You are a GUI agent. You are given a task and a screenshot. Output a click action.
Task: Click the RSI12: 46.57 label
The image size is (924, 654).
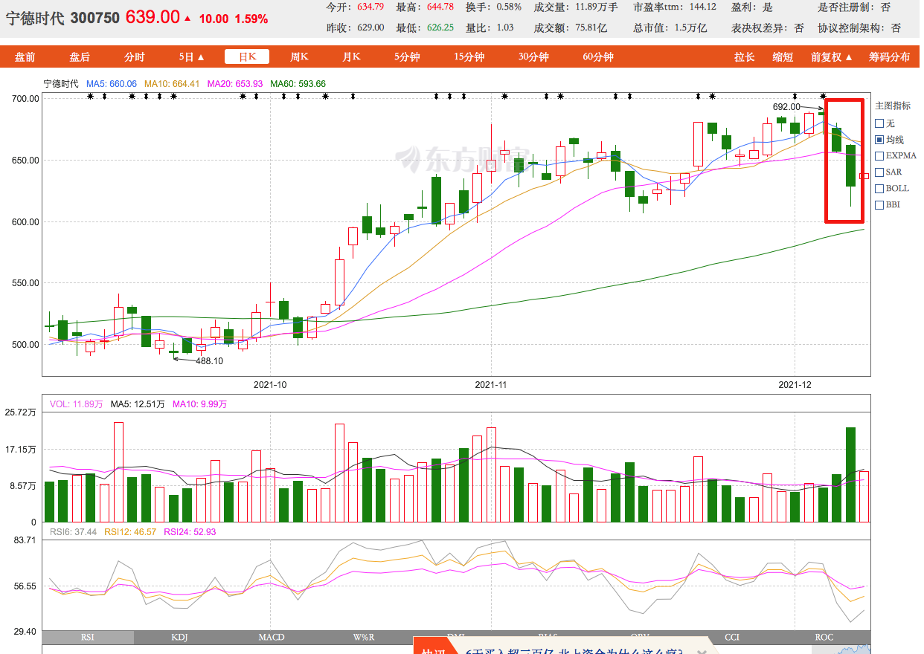pyautogui.click(x=130, y=532)
